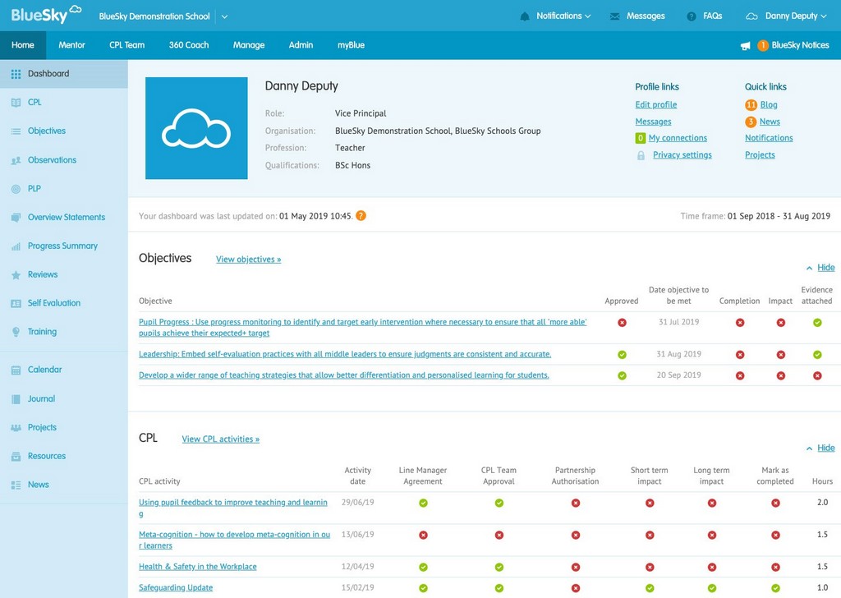Toggle Approved status for Pupil Progress objective
Viewport: 841px width, 598px height.
click(x=623, y=323)
